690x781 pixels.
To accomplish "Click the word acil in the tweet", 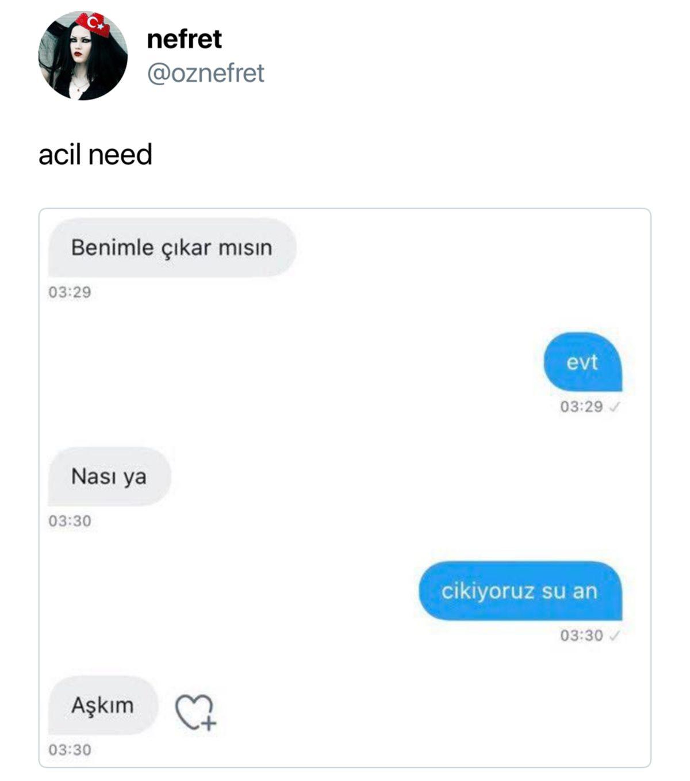I will [x=59, y=155].
